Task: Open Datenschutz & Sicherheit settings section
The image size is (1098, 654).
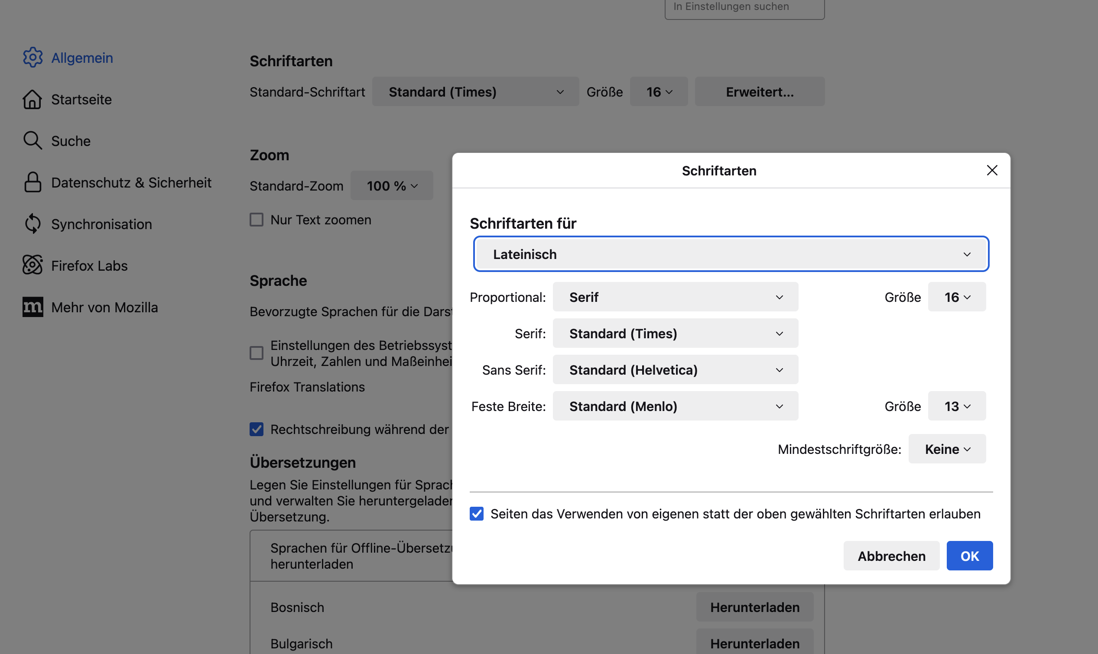Action: (x=131, y=182)
